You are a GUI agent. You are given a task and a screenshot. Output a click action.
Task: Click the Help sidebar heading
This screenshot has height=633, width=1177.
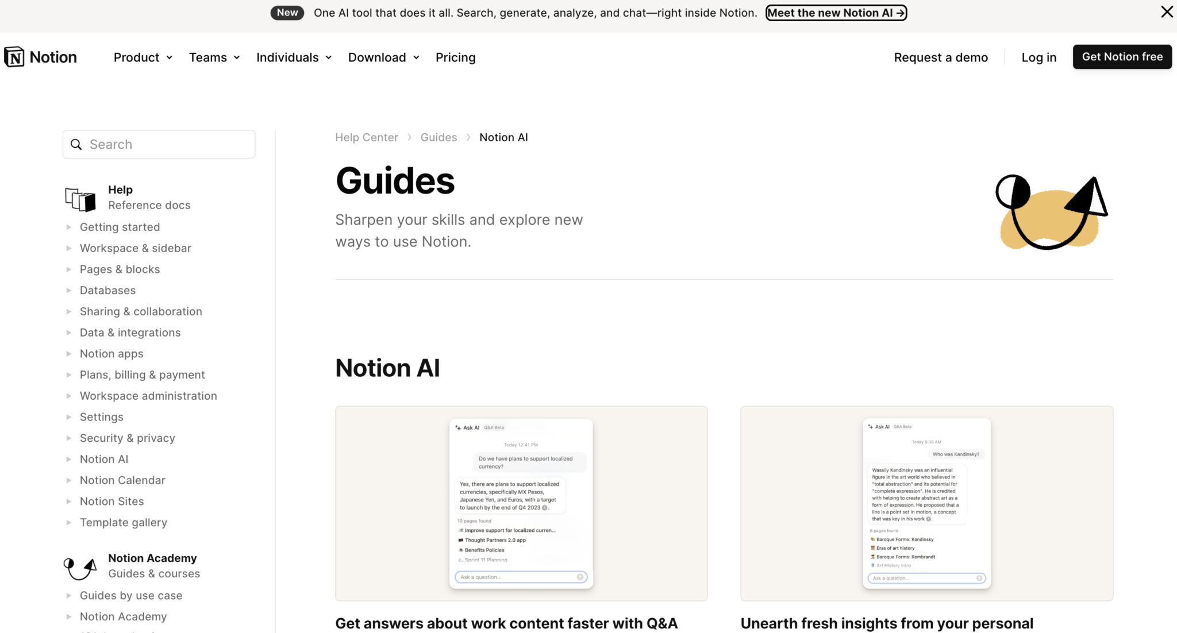(x=120, y=190)
